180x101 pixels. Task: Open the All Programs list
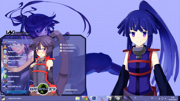(x=16, y=92)
